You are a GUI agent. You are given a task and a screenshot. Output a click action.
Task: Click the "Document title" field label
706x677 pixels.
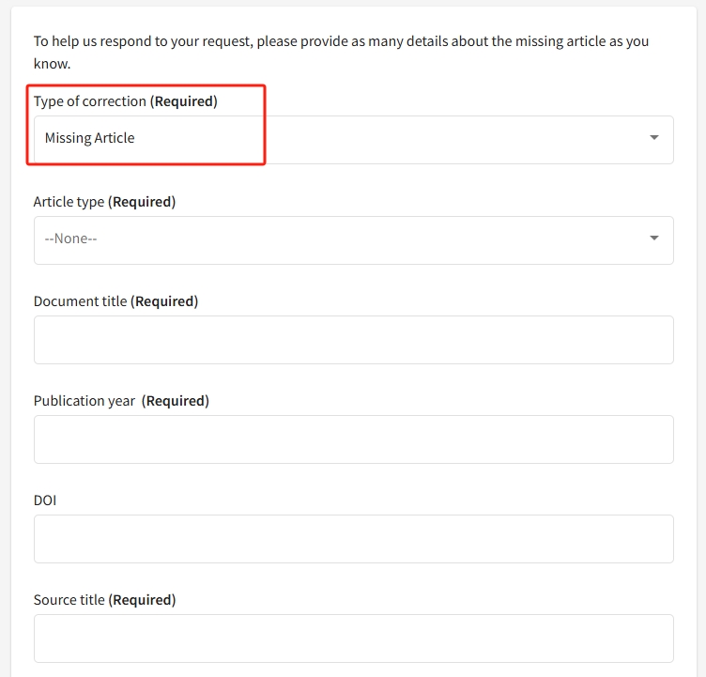coord(81,301)
